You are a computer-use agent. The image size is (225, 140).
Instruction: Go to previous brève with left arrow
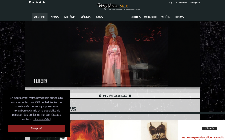click(x=100, y=96)
